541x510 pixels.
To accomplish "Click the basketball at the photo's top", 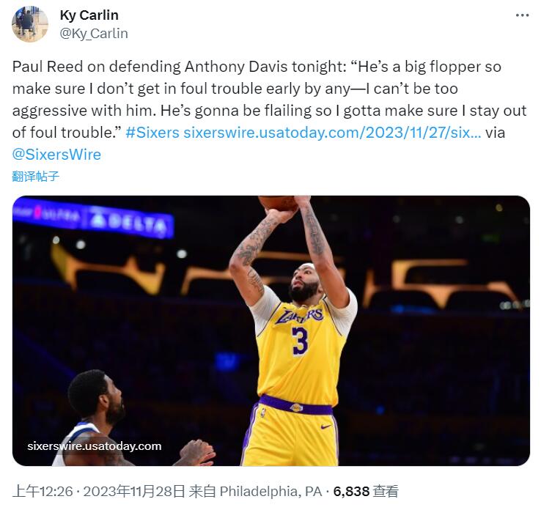I will 278,202.
